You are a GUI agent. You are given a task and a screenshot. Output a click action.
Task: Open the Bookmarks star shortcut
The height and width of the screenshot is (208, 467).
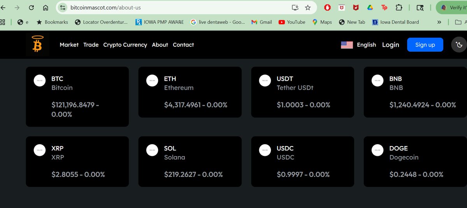tap(52, 22)
